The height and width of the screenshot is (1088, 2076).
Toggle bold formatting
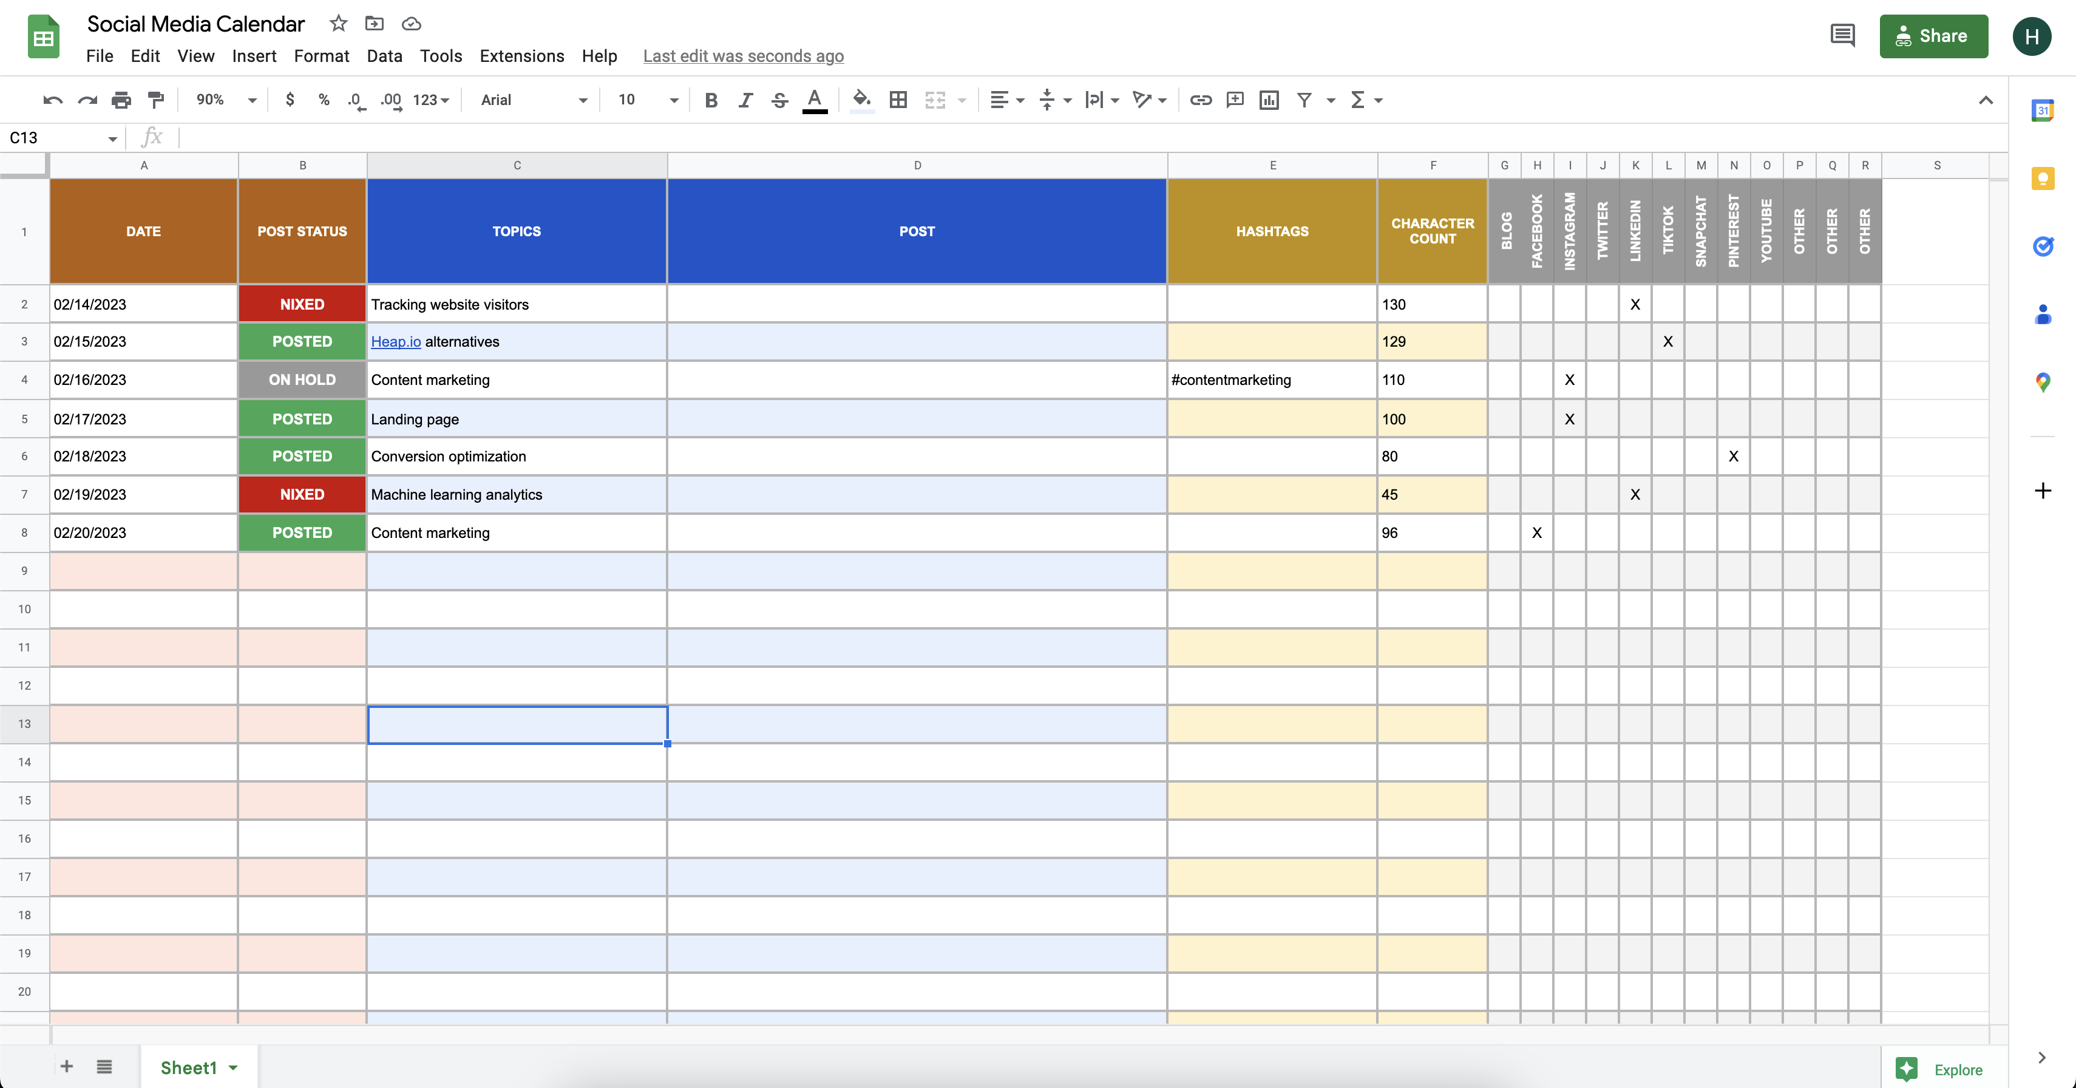(711, 100)
